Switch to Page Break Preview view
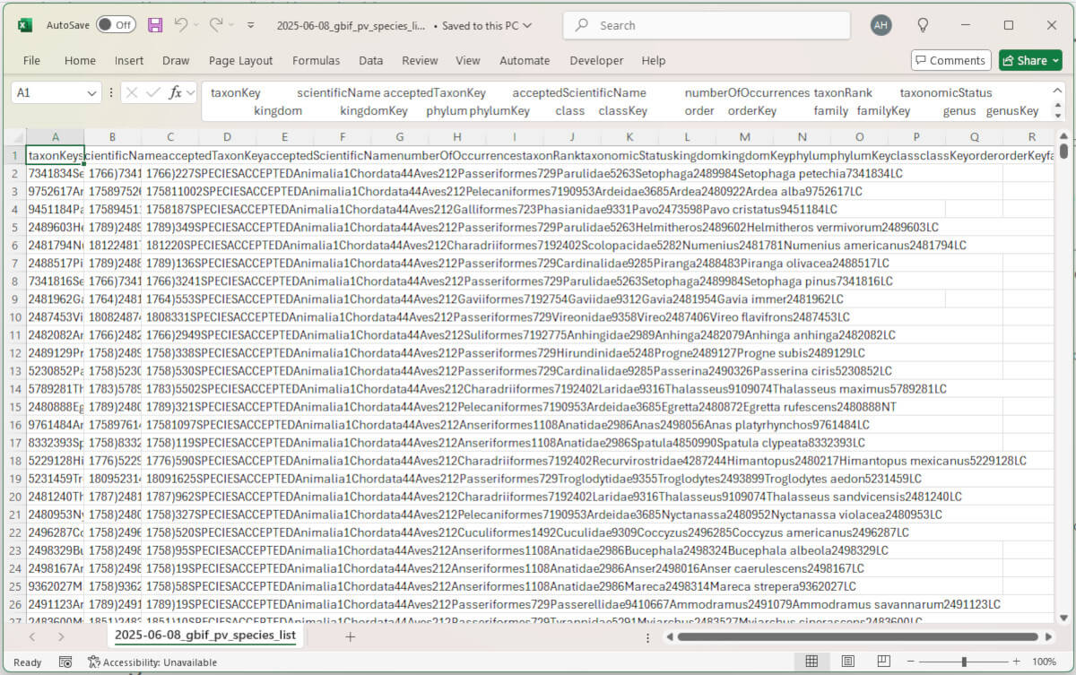Screen dimensions: 1076x675 883,662
